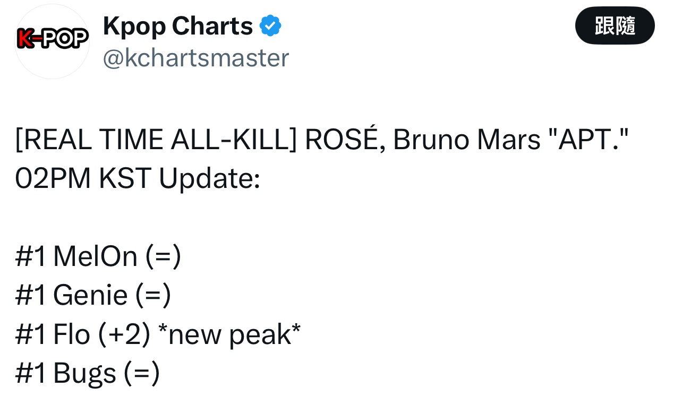Click the quoted song title "APT."
682x413 pixels.
pyautogui.click(x=588, y=140)
